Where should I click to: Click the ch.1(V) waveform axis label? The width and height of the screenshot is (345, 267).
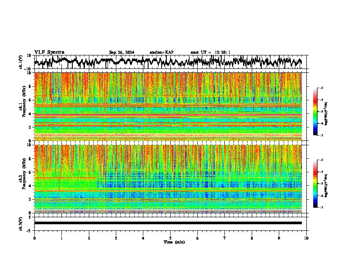(20, 62)
